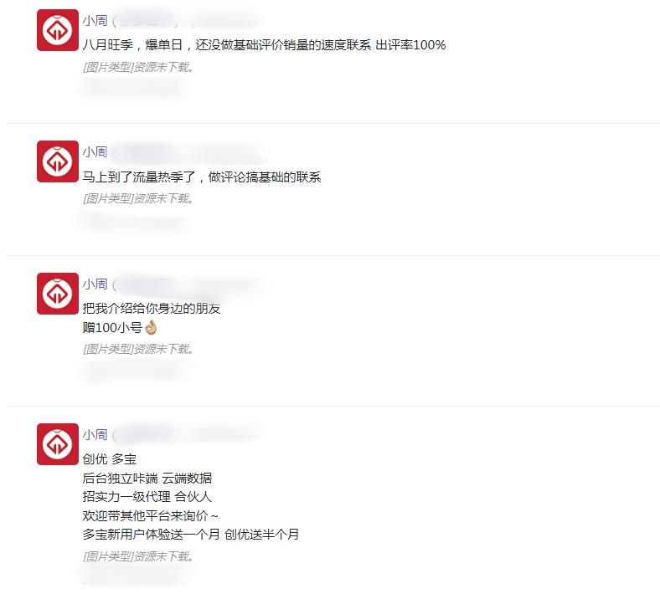Click the undownloaded image placeholder under 创优送半个月
This screenshot has width=660, height=599.
pyautogui.click(x=138, y=556)
